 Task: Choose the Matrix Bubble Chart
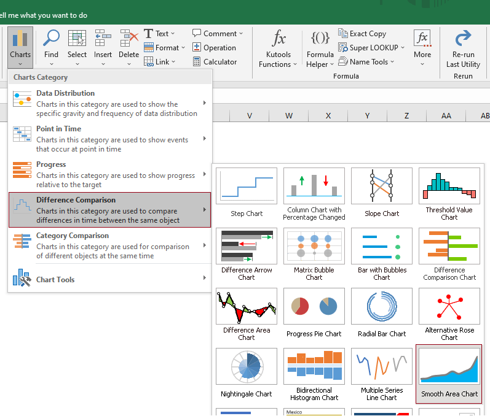[x=314, y=254]
